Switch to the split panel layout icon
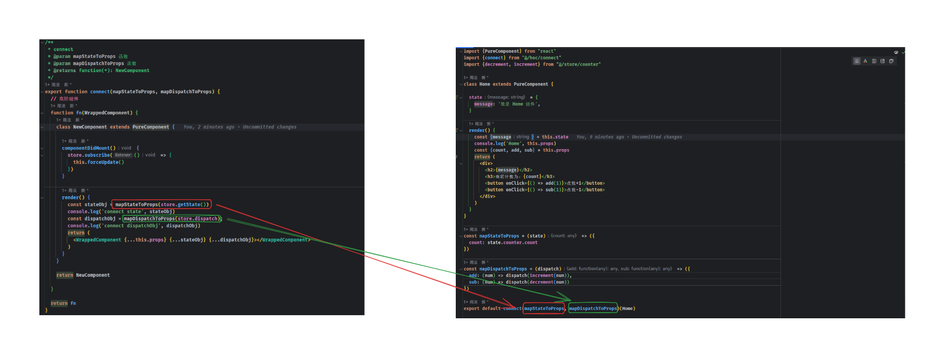This screenshot has height=354, width=925. tap(874, 61)
